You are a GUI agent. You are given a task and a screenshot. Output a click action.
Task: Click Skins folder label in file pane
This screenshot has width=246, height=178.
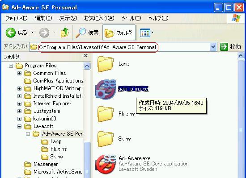[124, 139]
